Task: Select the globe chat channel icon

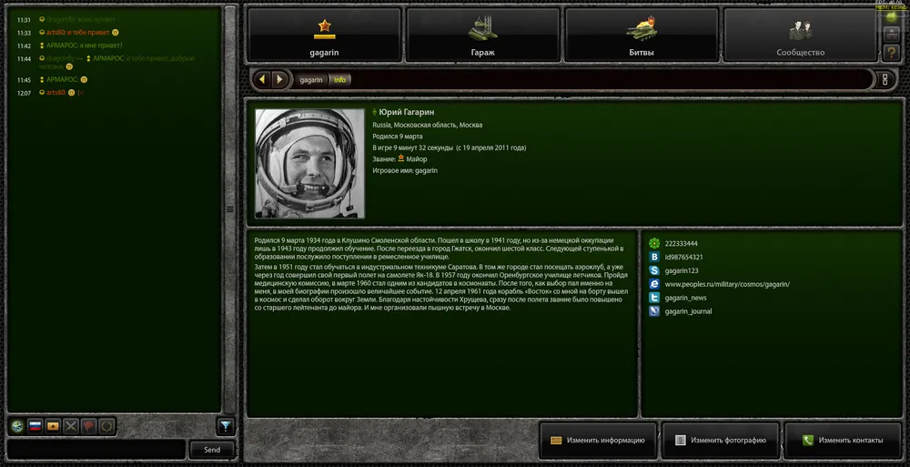Action: click(x=18, y=427)
